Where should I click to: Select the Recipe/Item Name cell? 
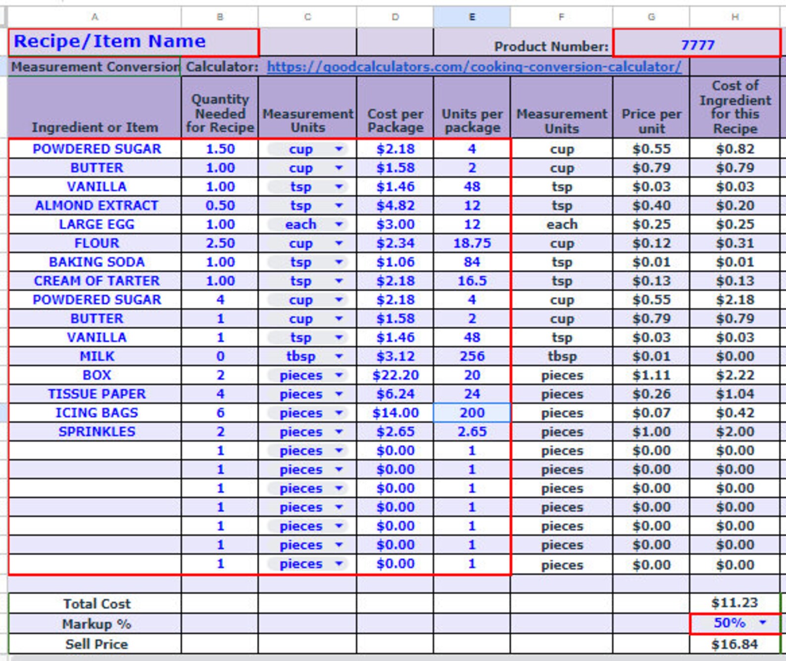(x=133, y=42)
